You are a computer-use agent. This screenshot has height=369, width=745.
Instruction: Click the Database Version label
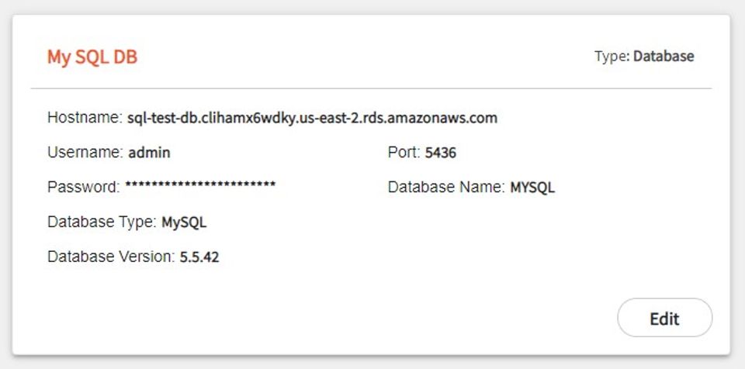111,257
